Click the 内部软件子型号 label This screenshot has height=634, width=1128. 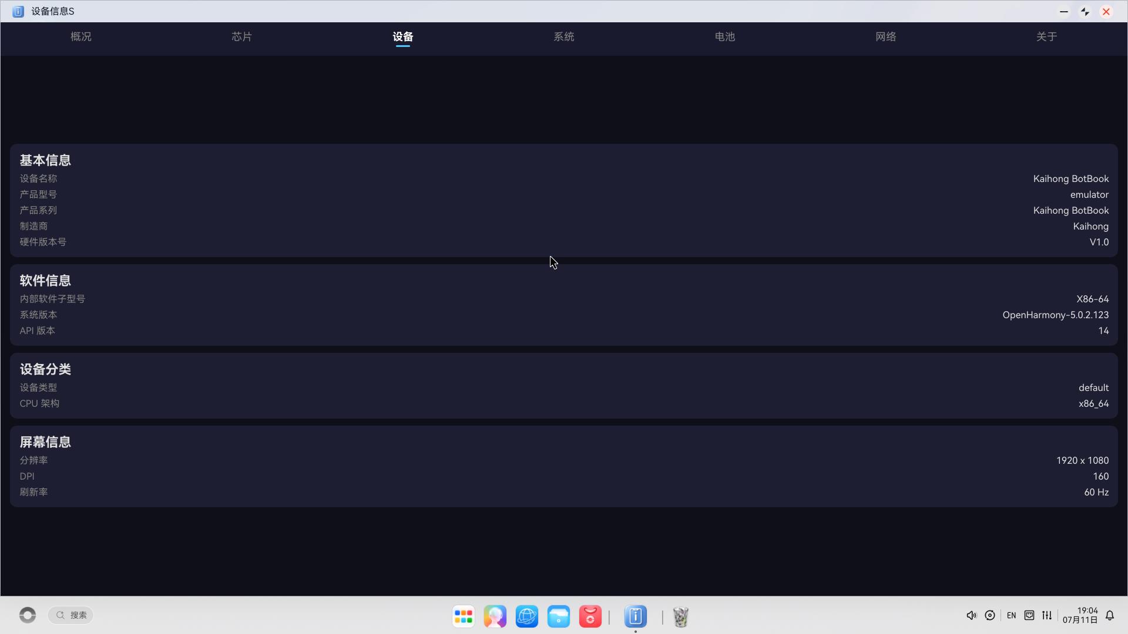tap(52, 299)
